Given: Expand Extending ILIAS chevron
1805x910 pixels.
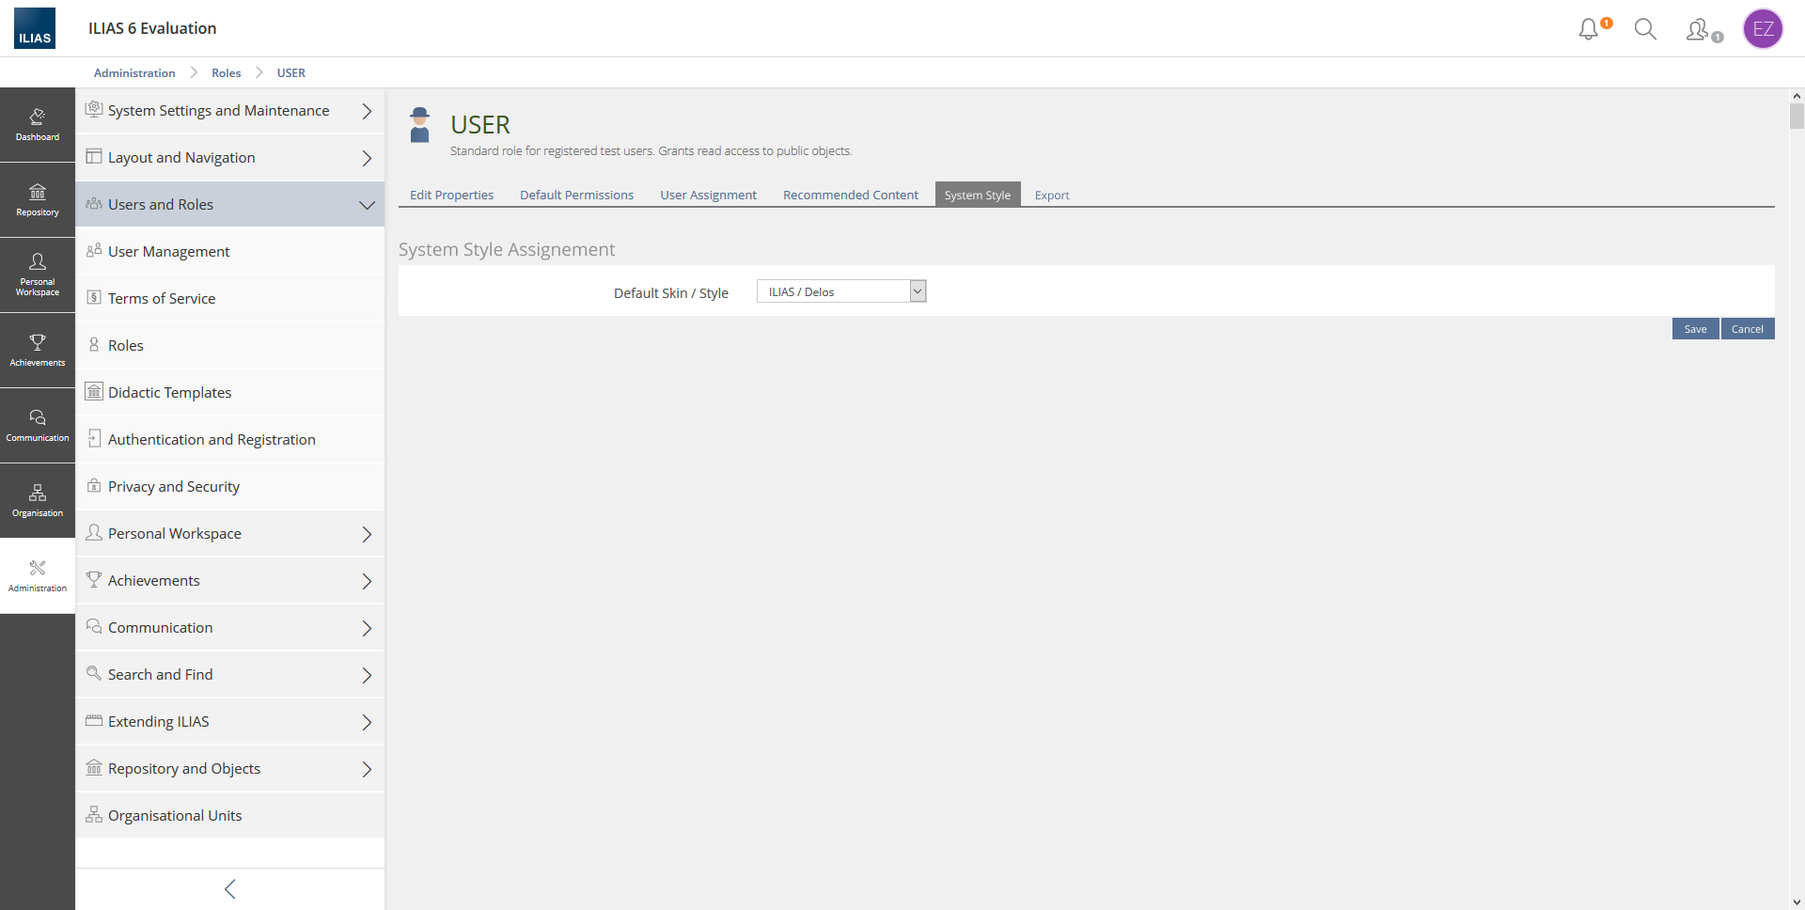Looking at the screenshot, I should click(367, 722).
